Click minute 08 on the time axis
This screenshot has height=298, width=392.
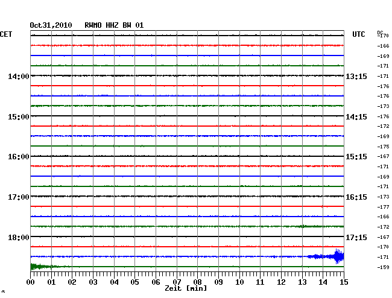tap(197, 282)
